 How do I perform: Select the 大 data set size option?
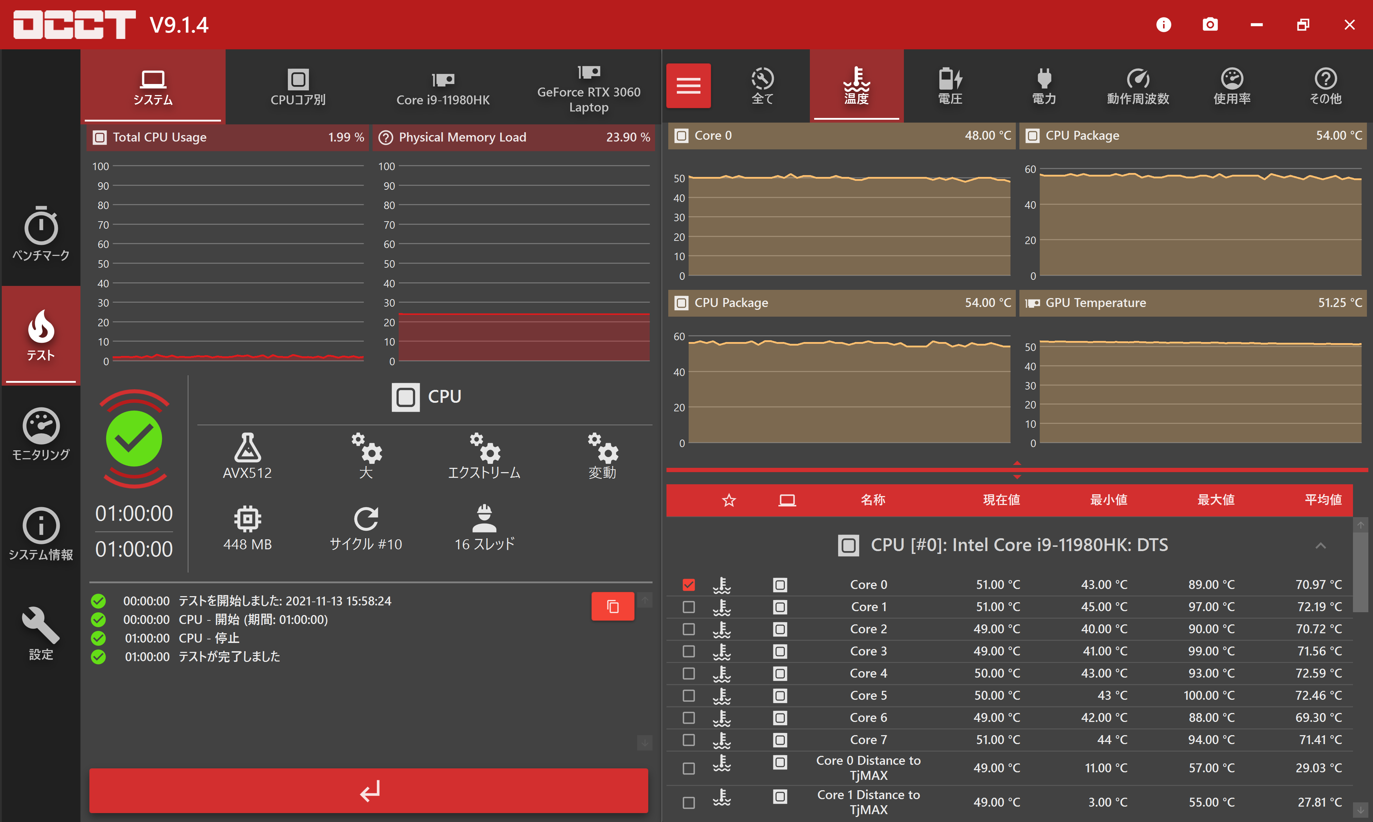[x=366, y=456]
